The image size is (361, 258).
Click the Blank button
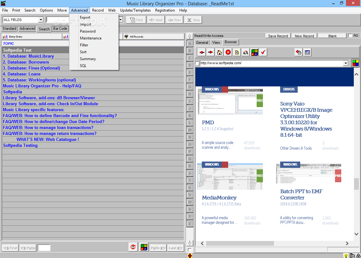coord(332,36)
